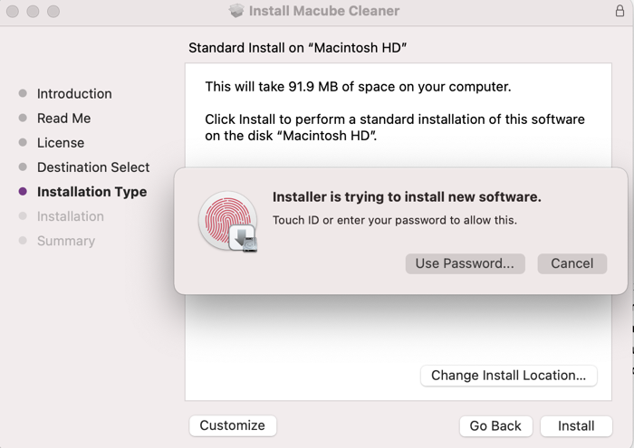Cancel the authentication dialog
634x448 pixels.
click(572, 263)
